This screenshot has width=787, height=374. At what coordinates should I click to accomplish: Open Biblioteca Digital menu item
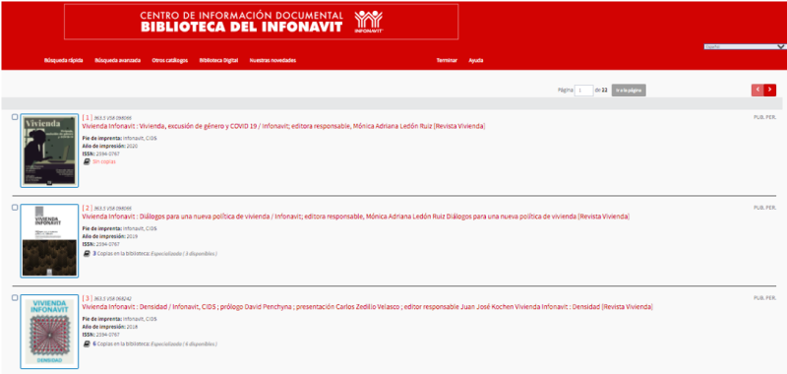[x=218, y=60]
